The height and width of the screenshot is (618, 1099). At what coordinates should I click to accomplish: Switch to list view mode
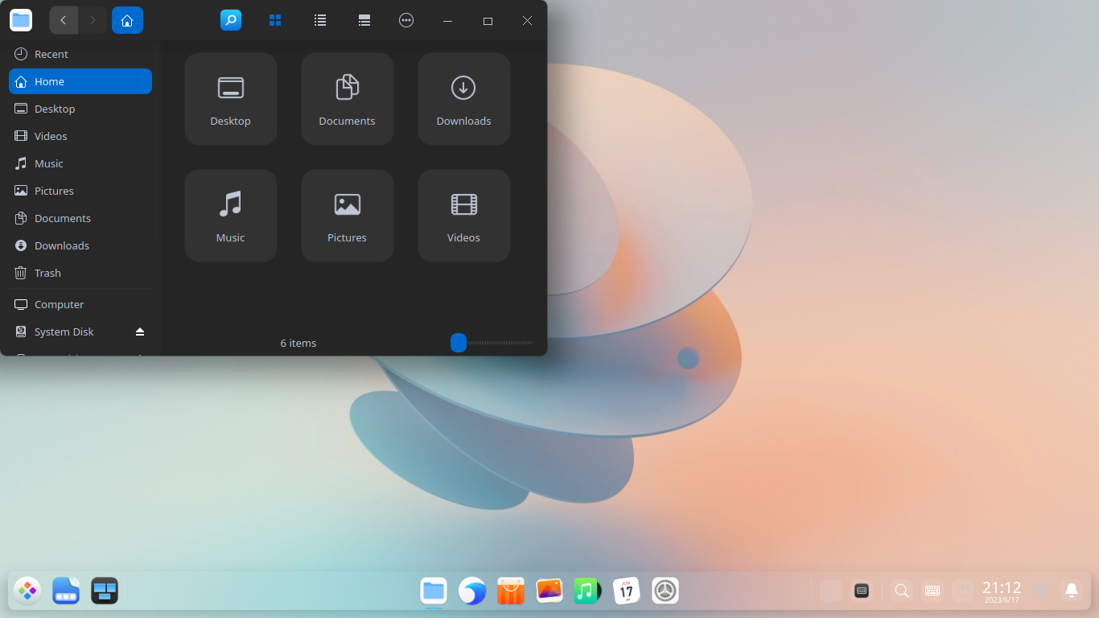(x=320, y=20)
